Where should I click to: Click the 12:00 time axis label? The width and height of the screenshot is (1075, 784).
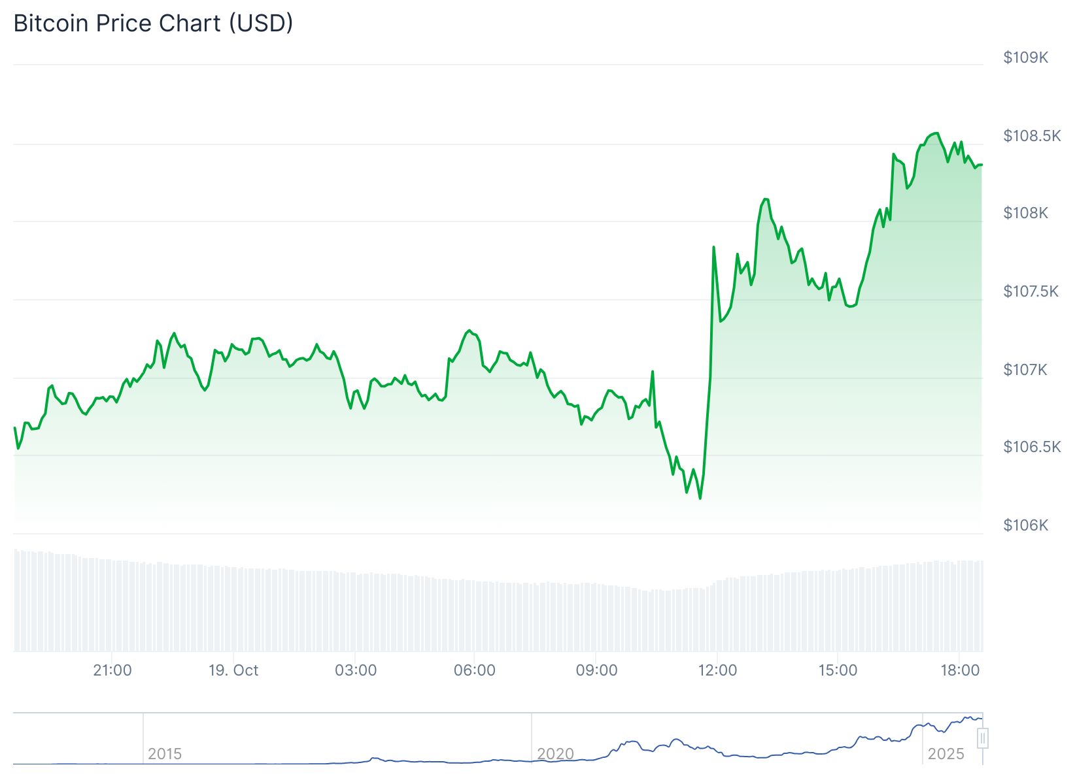(x=717, y=670)
